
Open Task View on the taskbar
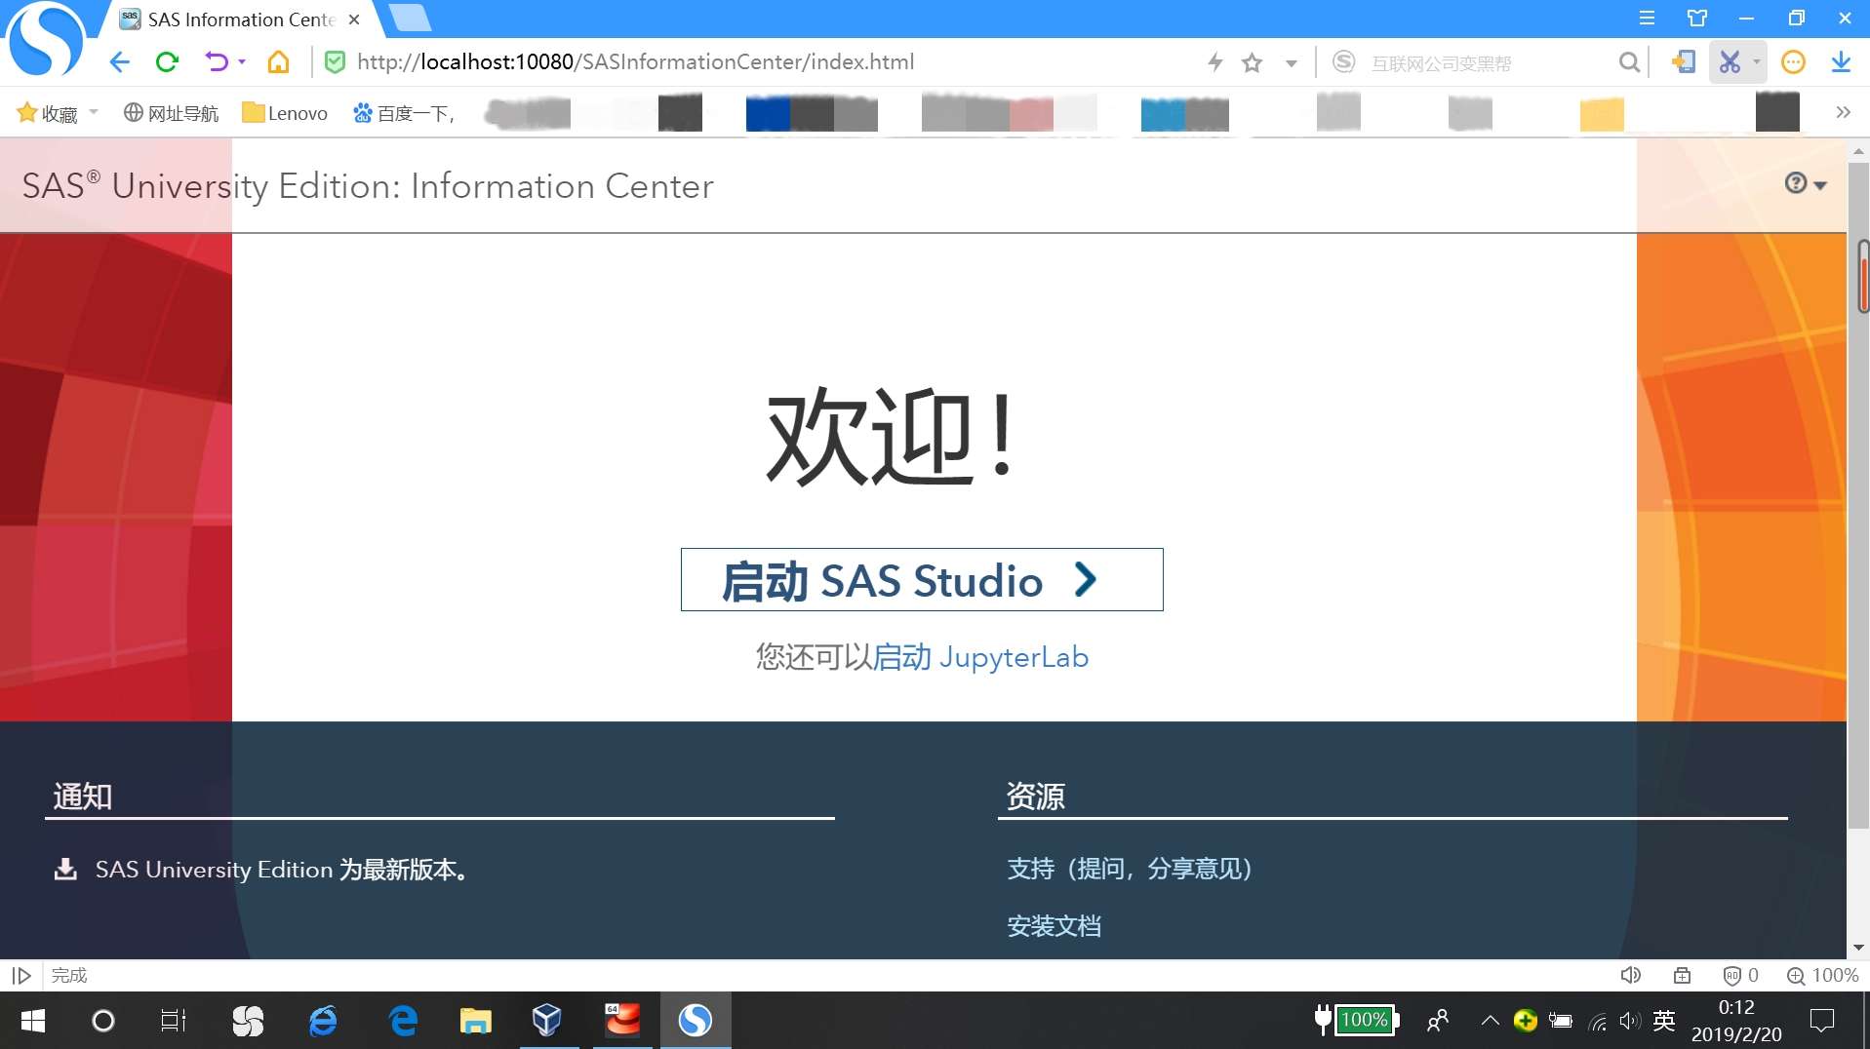click(173, 1021)
